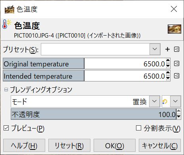Enable the 分割表示 checkbox
Viewport: 184px width, 155px height.
pyautogui.click(x=138, y=128)
